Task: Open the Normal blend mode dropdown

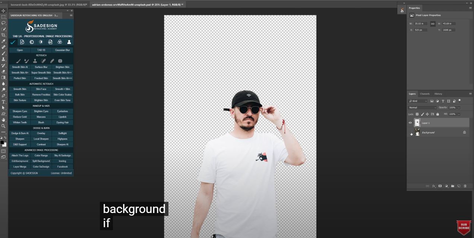Action: [x=422, y=107]
